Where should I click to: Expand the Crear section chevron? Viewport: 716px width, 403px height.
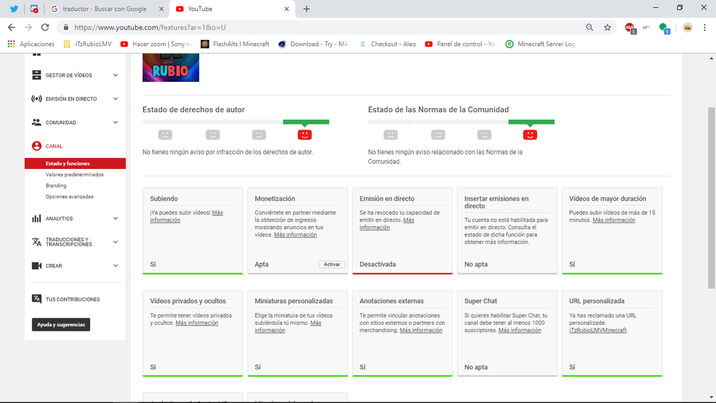point(116,266)
